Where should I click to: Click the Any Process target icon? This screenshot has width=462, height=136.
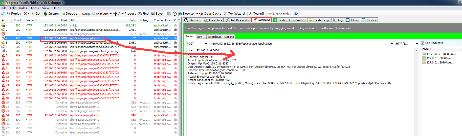[115, 14]
